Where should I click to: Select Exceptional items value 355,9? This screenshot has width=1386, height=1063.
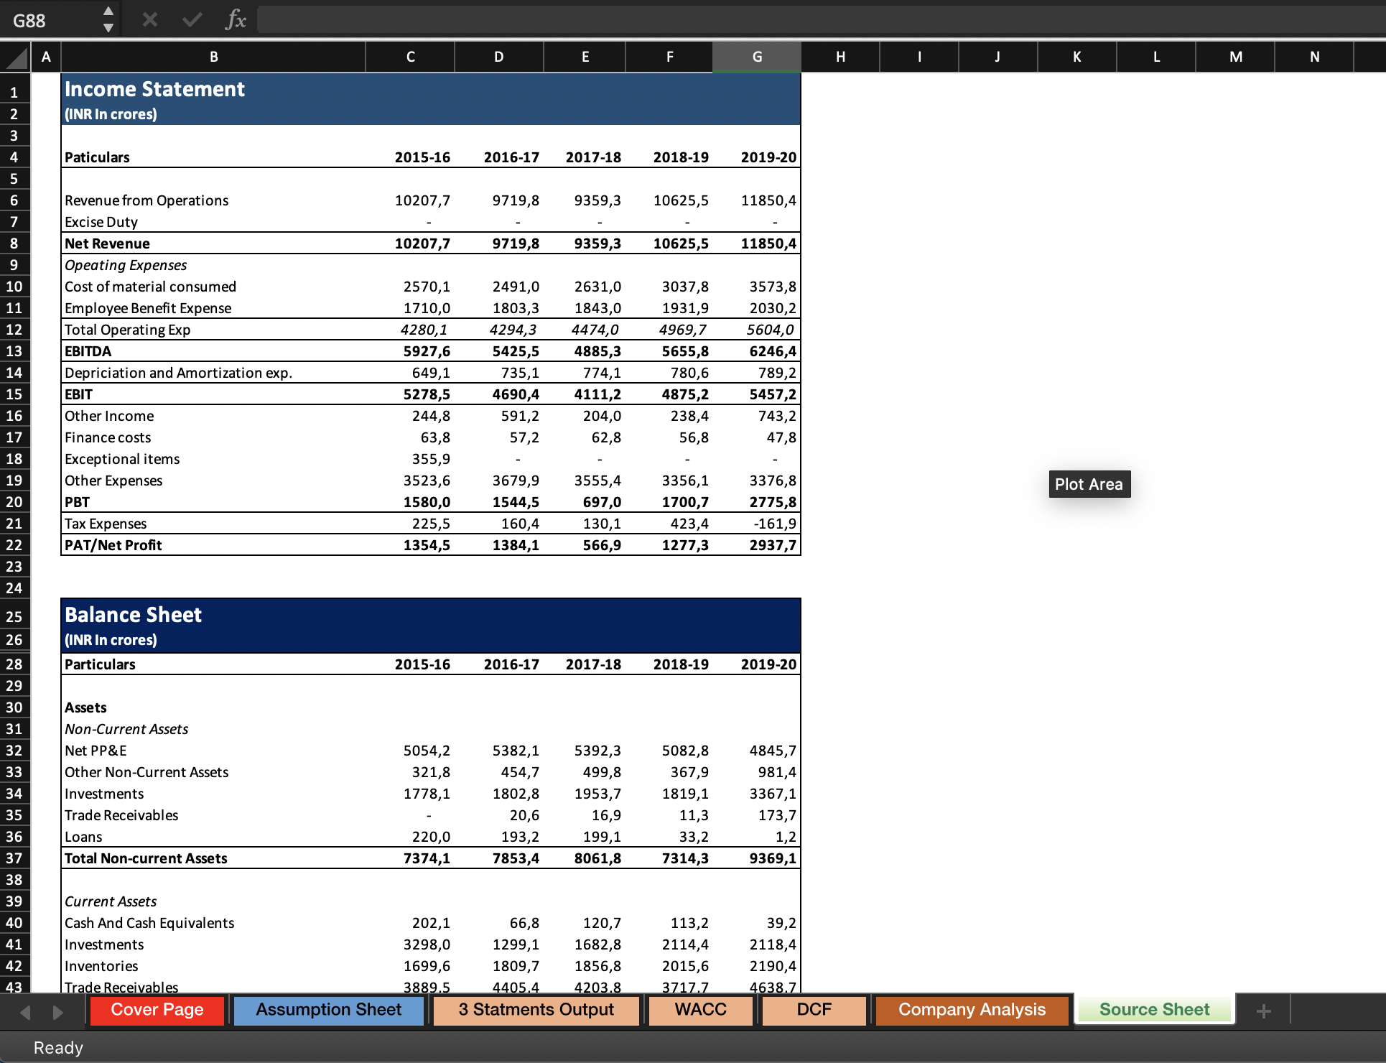coord(431,459)
